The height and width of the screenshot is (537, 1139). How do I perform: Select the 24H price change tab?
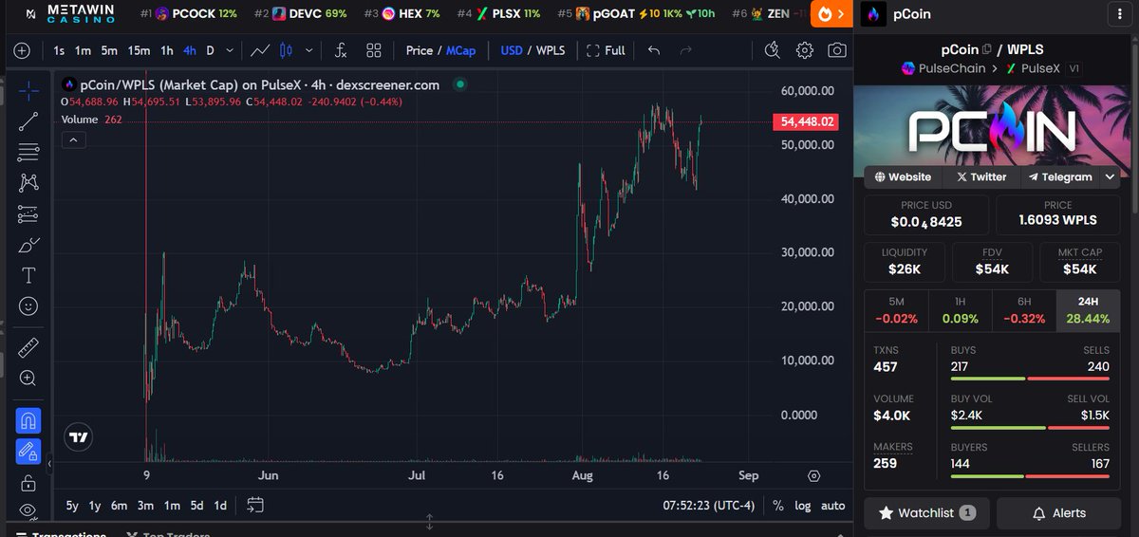tap(1088, 310)
